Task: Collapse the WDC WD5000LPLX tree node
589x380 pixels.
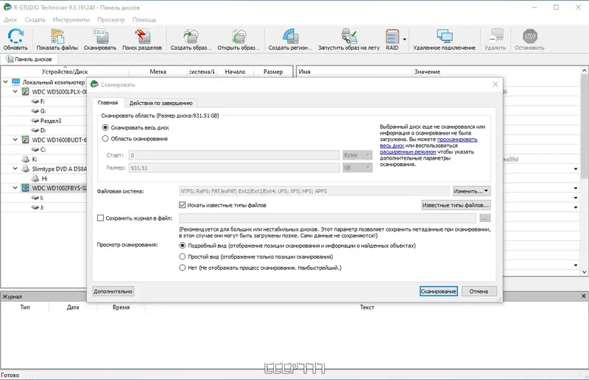Action: 15,91
